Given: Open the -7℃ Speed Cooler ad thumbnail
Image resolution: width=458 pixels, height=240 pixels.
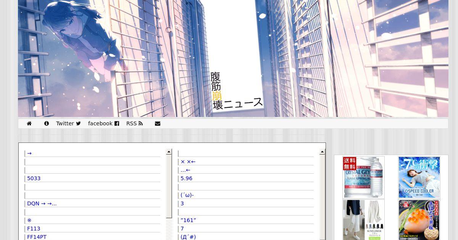Looking at the screenshot, I should 419,178.
